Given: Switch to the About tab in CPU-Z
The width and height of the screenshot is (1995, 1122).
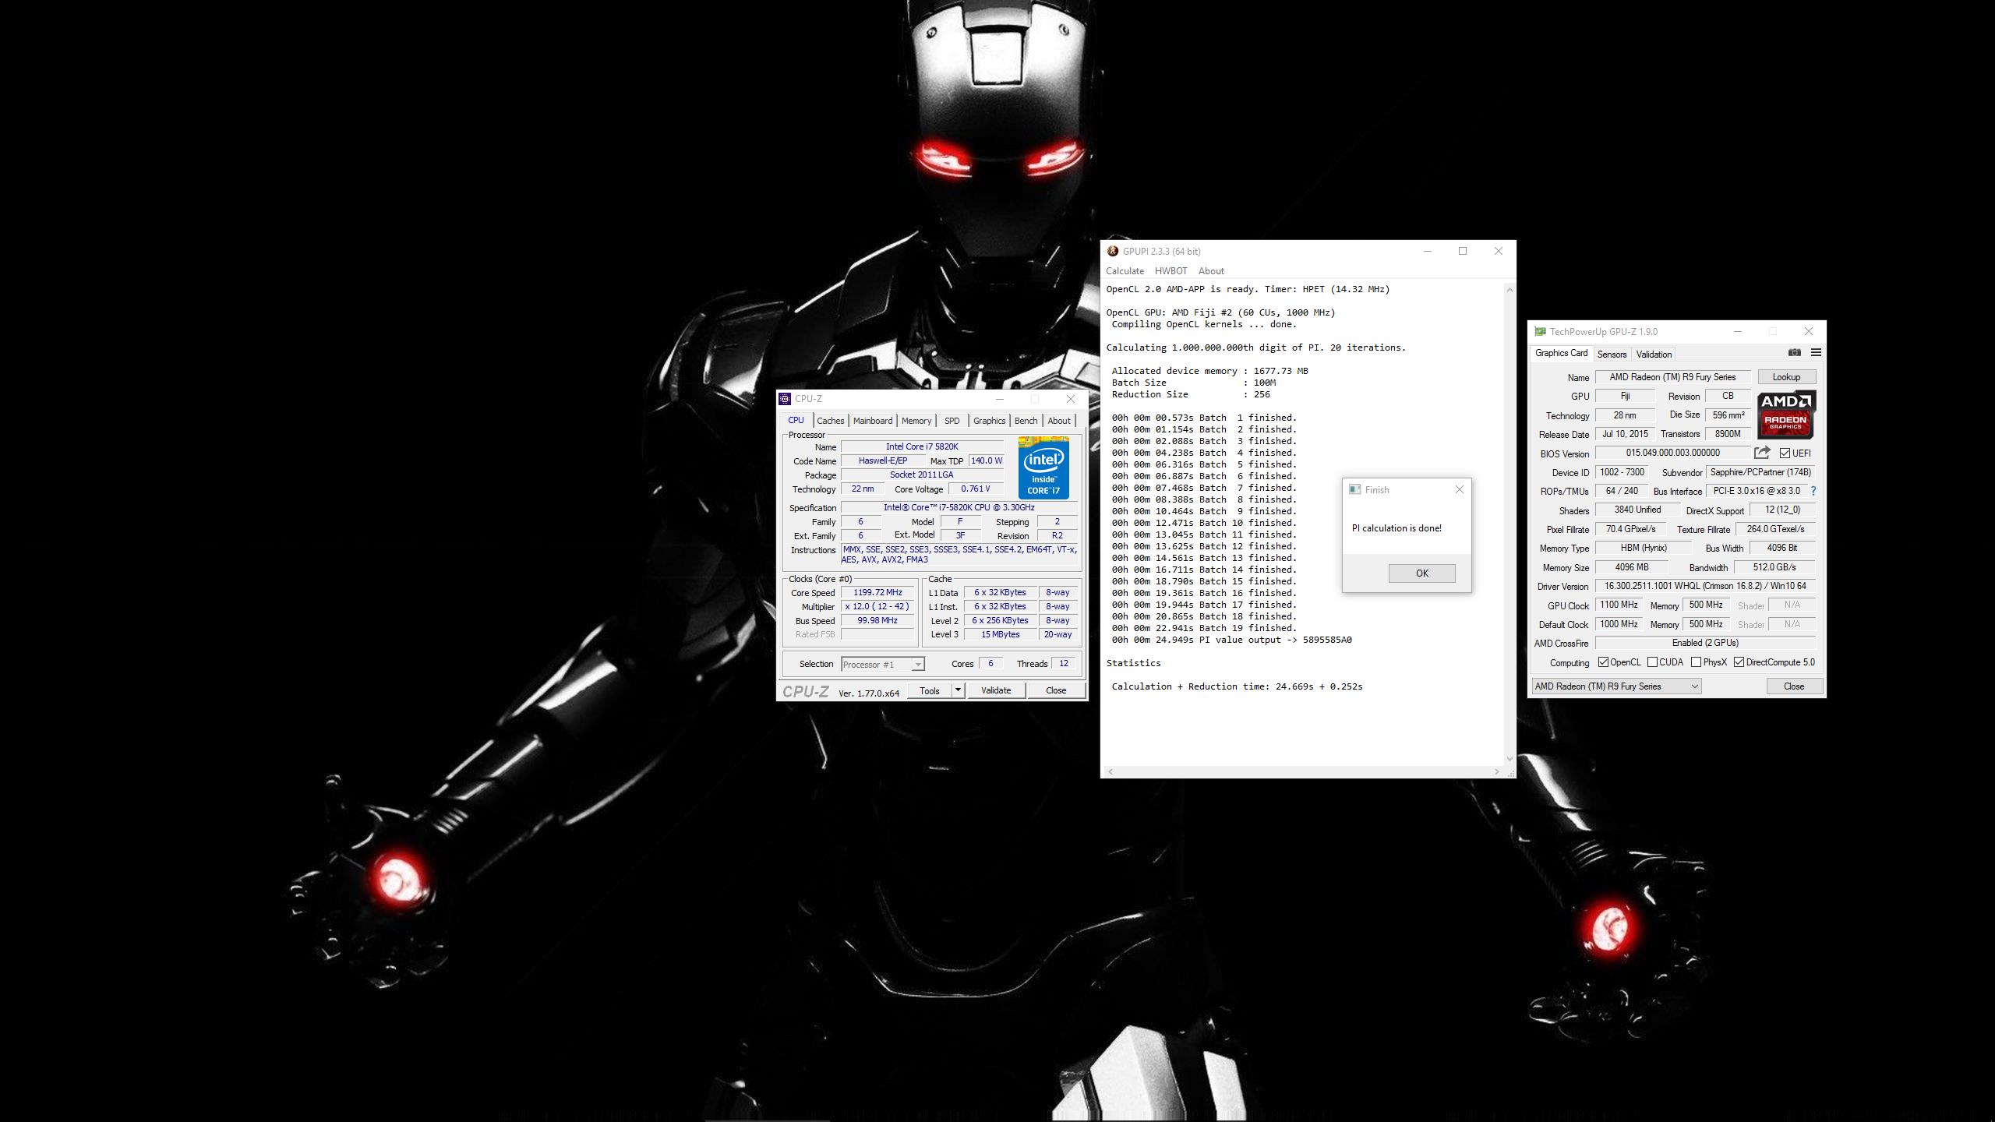Looking at the screenshot, I should (x=1059, y=421).
